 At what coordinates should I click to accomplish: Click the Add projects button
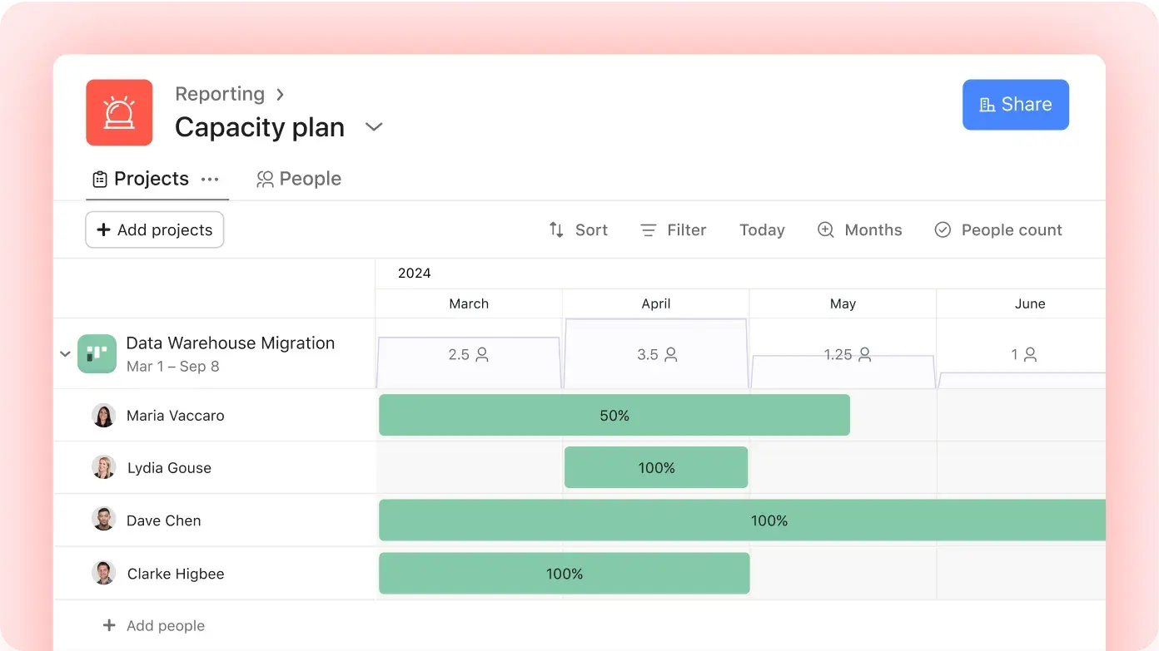pos(155,230)
